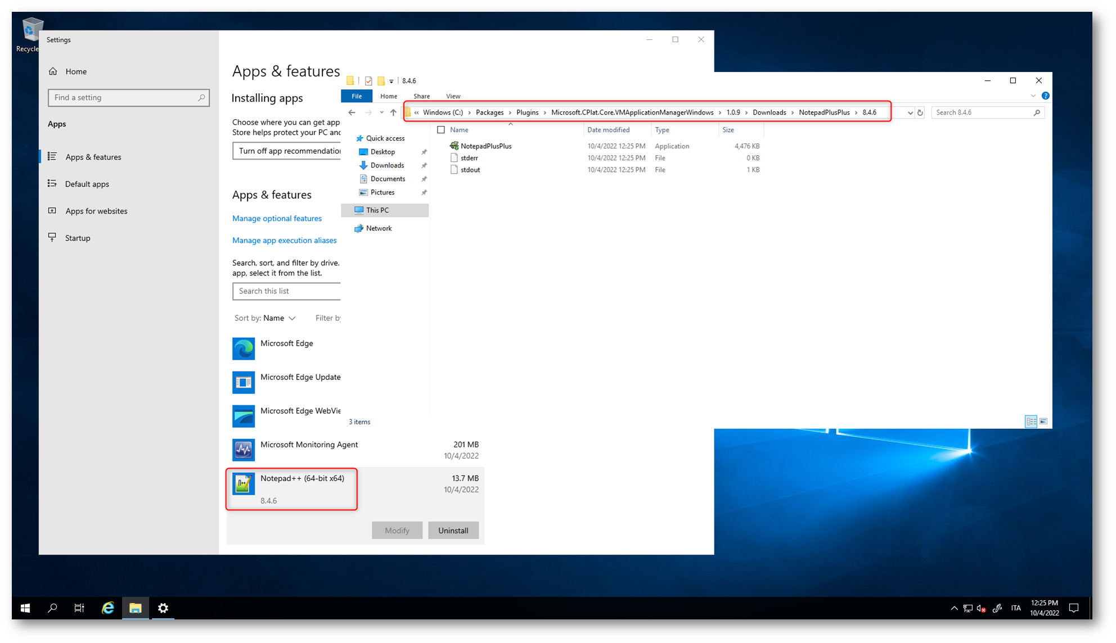1116x643 pixels.
Task: Open Customize Quick Access Toolbar dropdown
Action: pos(391,81)
